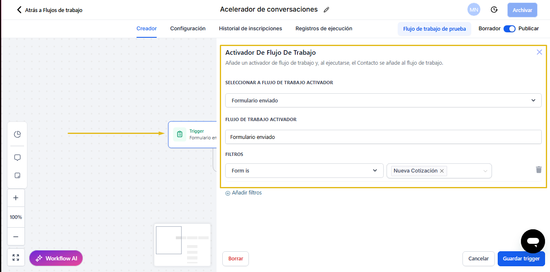Click the Borrar button

click(x=236, y=258)
